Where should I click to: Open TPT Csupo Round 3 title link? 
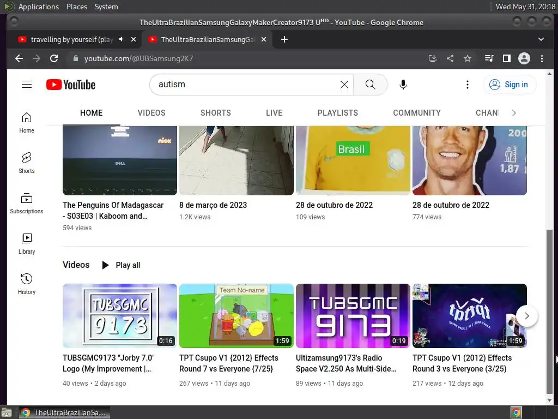point(462,363)
